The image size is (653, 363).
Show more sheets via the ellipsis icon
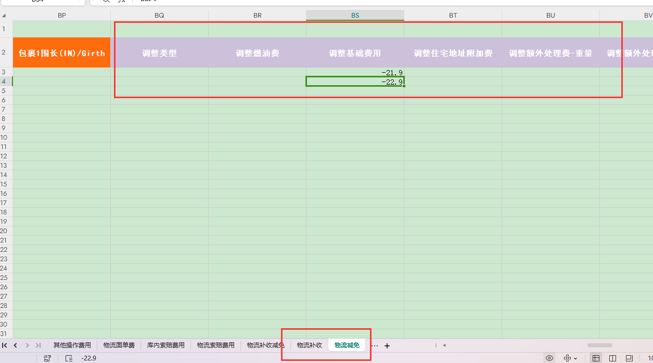375,345
